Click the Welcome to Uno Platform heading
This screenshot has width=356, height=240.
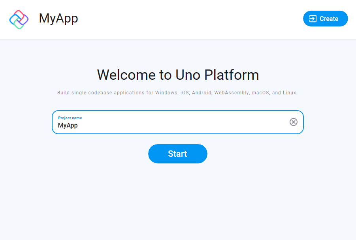pos(177,75)
